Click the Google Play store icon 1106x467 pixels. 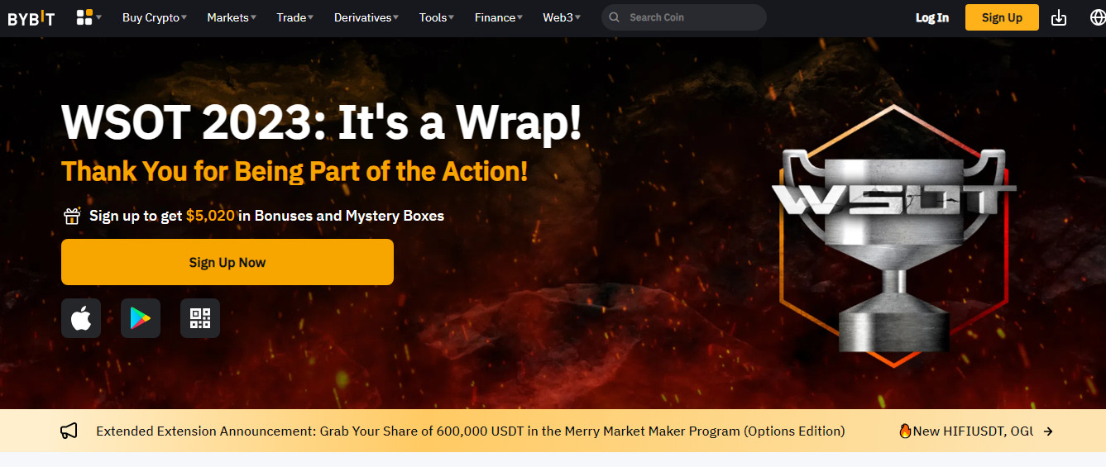click(x=141, y=318)
